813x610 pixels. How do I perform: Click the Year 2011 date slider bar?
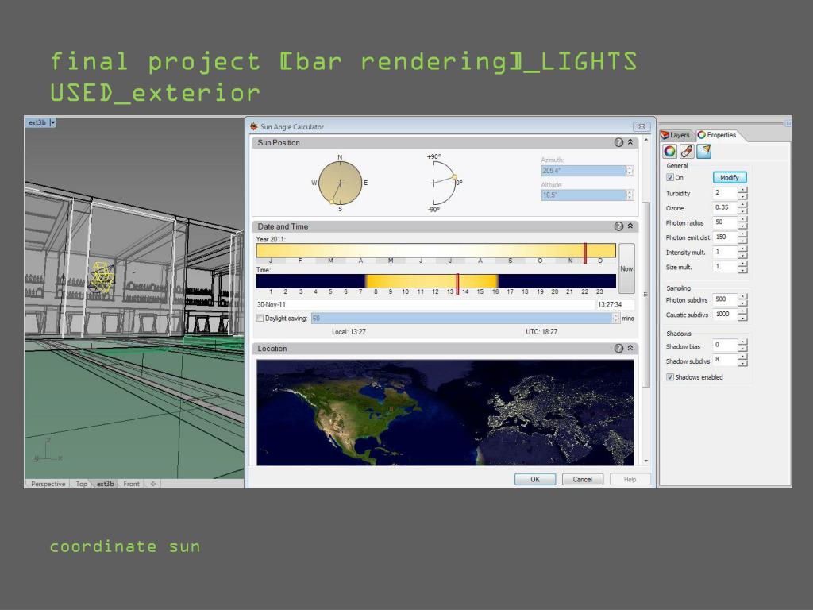pyautogui.click(x=436, y=250)
